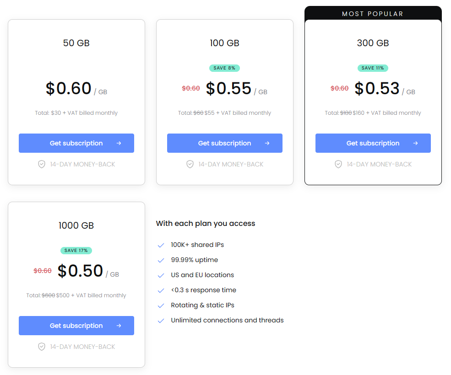Get subscription for the 100 GB plan
This screenshot has height=375, width=451.
[224, 143]
